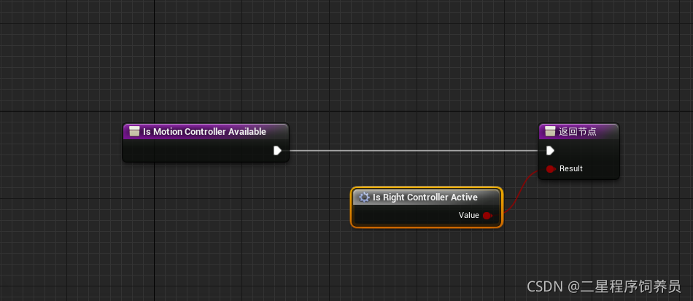The height and width of the screenshot is (301, 693).
Task: Select the Is Right Controller Active node title
Action: click(425, 198)
